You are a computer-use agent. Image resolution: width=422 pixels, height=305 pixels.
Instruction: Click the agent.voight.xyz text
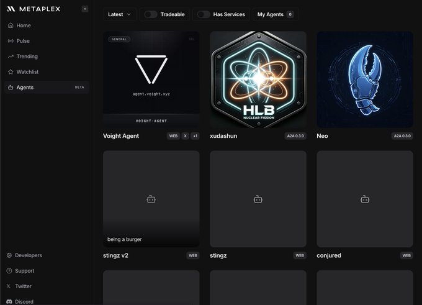point(151,94)
